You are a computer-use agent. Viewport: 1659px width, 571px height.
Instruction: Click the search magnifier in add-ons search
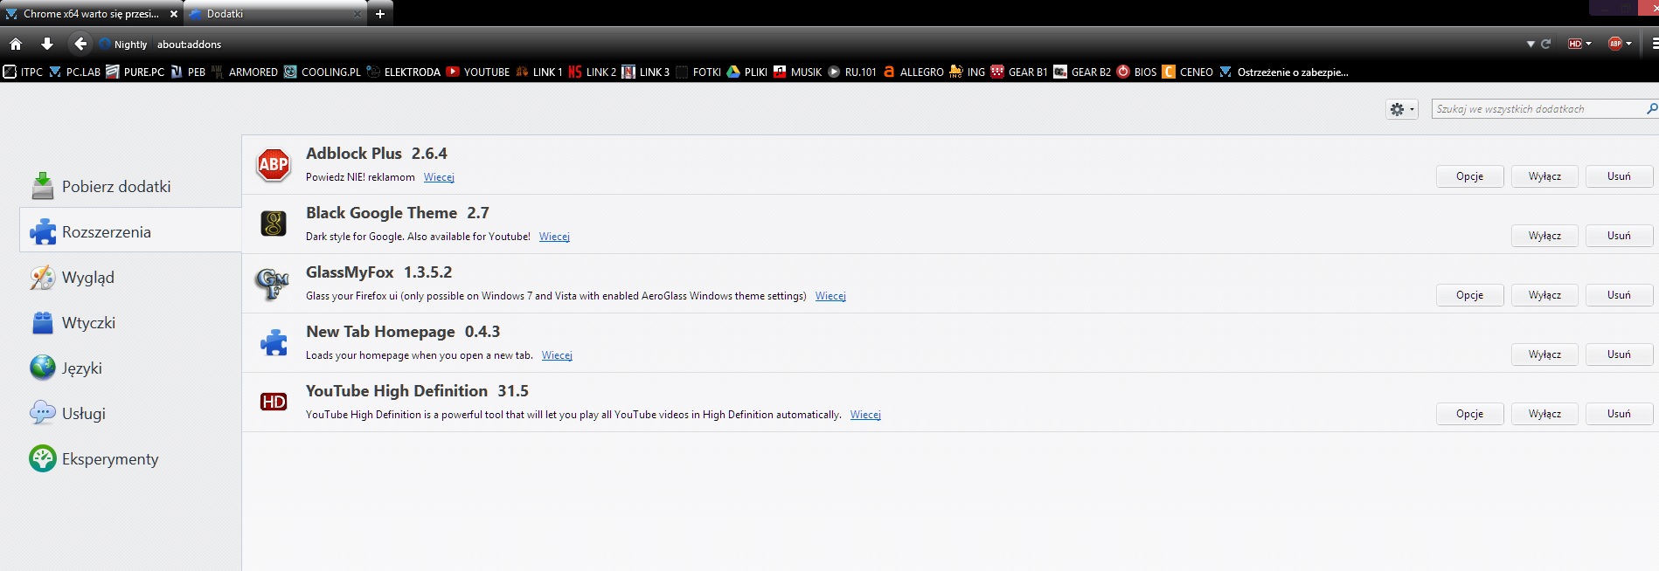click(1651, 109)
